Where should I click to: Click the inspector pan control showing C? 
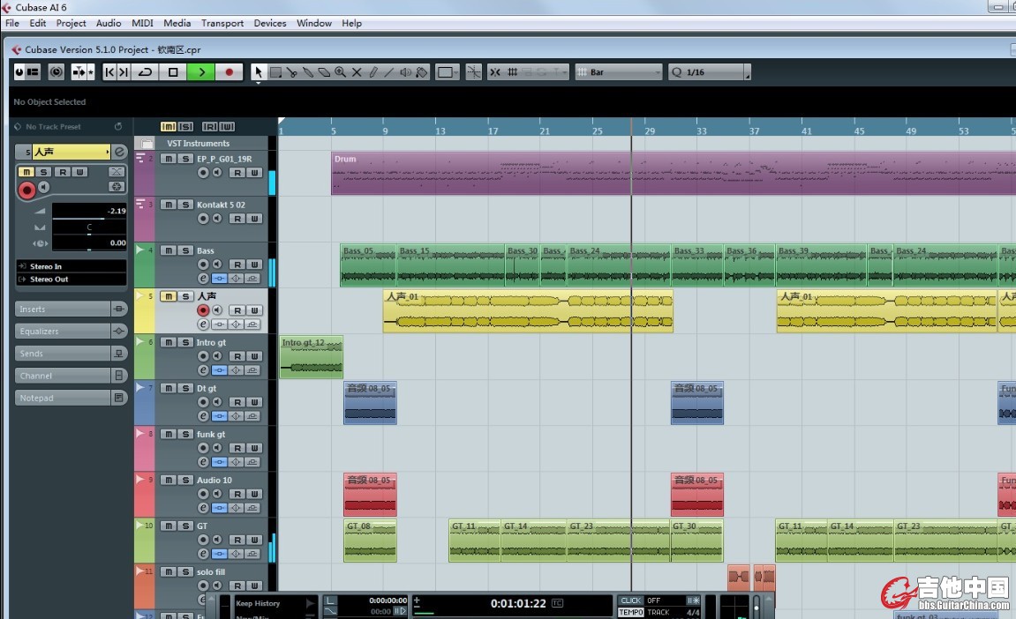click(x=89, y=227)
